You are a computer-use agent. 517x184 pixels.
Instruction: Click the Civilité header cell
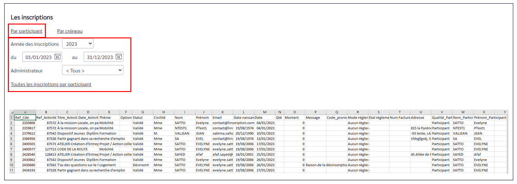pos(164,118)
